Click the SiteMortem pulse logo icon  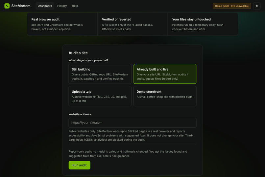(x=7, y=6)
